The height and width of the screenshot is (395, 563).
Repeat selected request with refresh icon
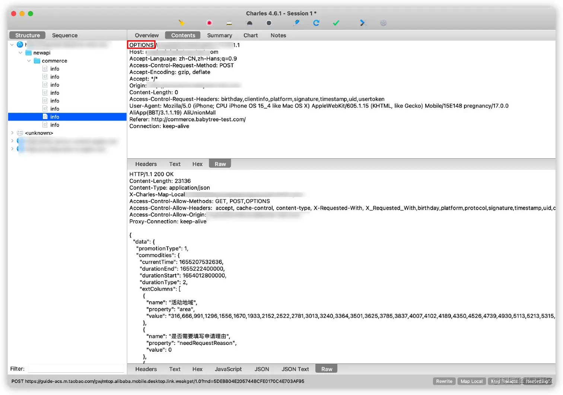point(316,23)
